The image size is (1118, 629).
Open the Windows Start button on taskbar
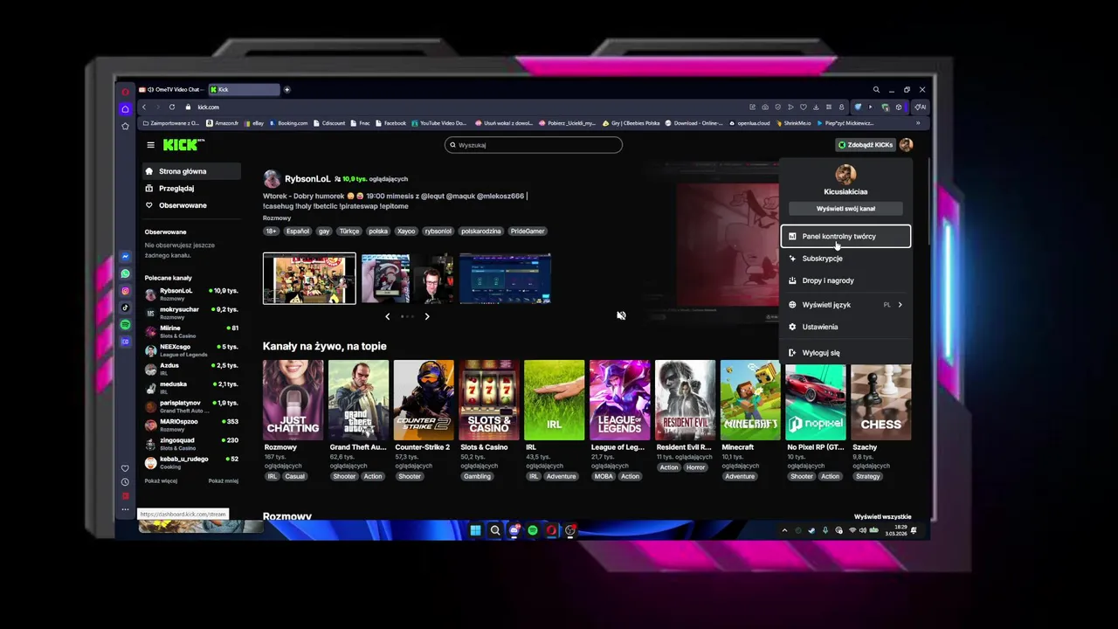475,530
